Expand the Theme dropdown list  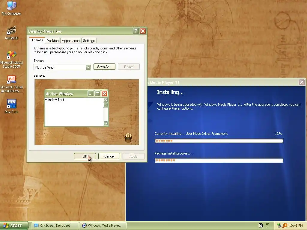88,67
